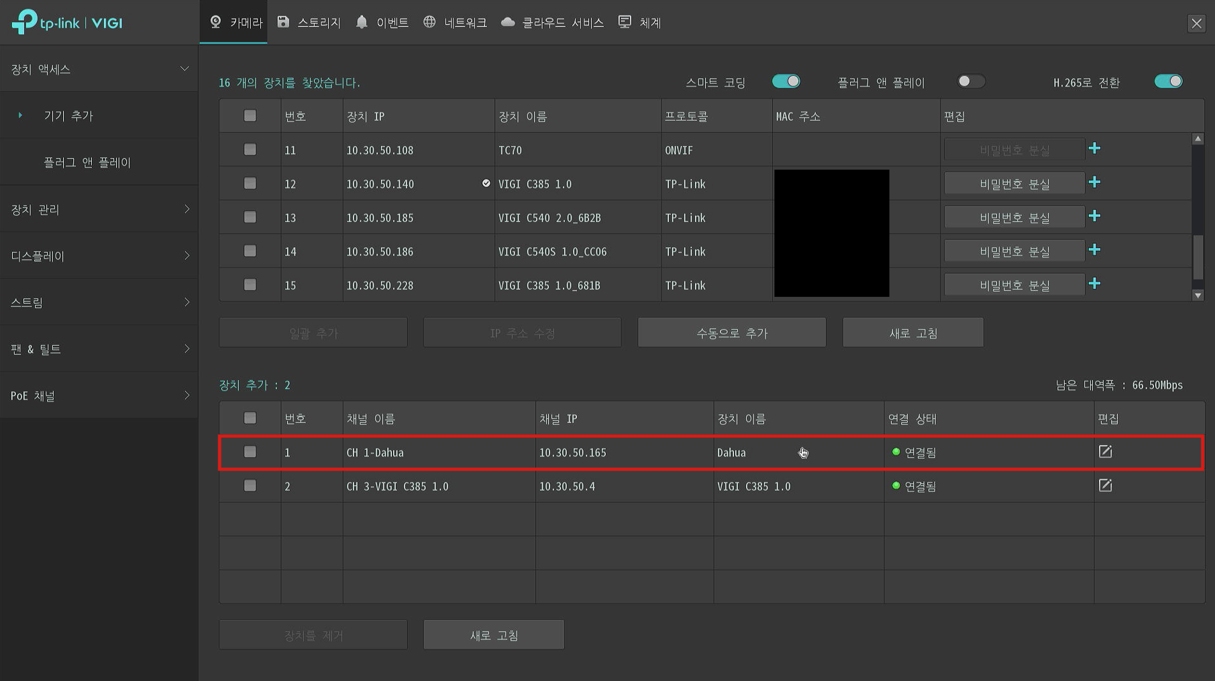The image size is (1215, 681).
Task: Add device 10.30.50.108 with plus icon
Action: 1094,148
